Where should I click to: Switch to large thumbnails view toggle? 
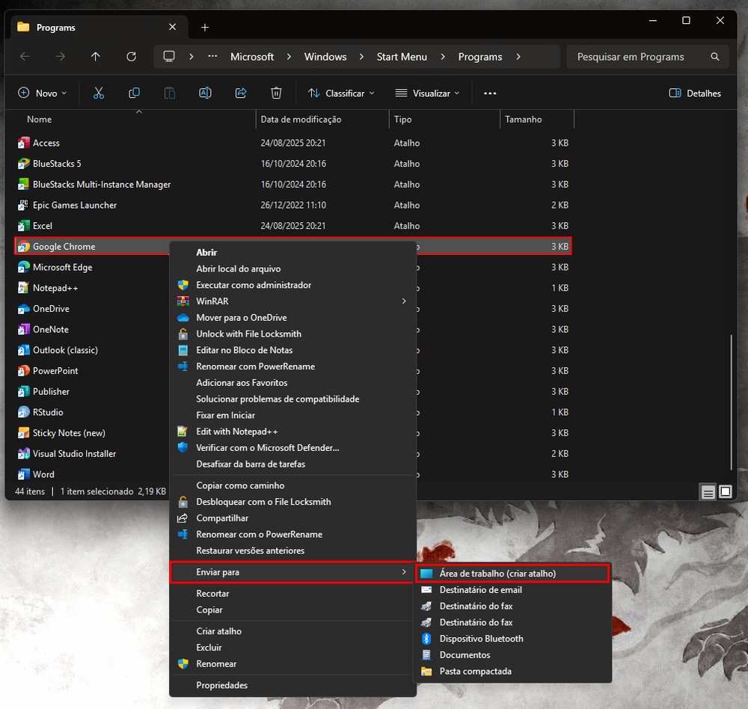[x=725, y=491]
